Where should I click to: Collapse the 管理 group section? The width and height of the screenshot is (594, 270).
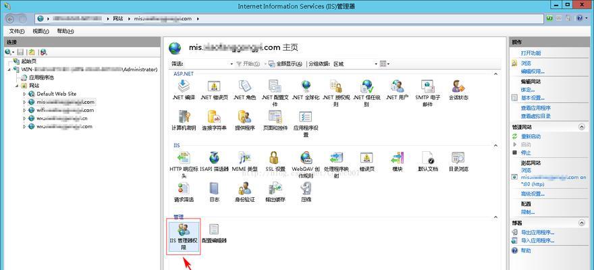pos(496,217)
